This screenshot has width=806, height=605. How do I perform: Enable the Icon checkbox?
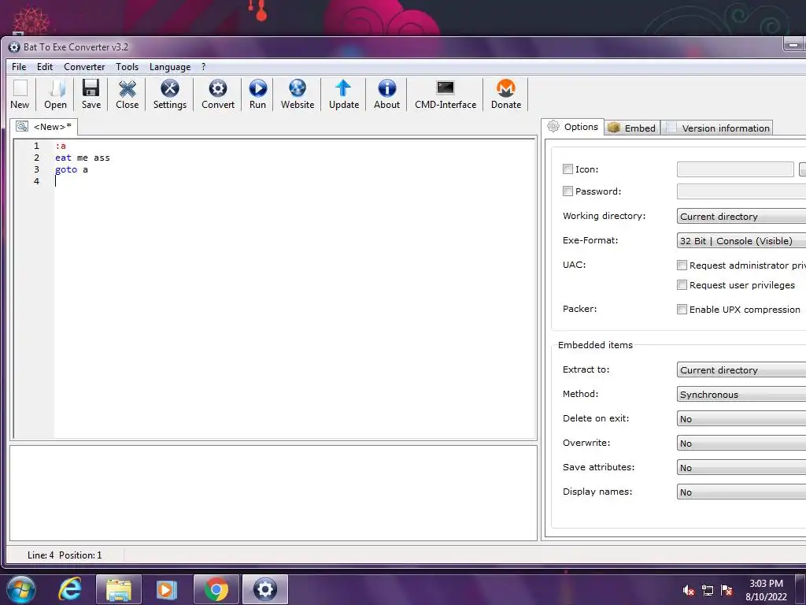pos(568,169)
